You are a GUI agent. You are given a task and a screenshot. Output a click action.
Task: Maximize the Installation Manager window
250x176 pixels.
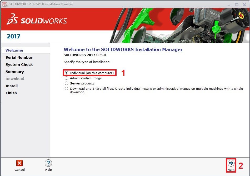pyautogui.click(x=237, y=4)
